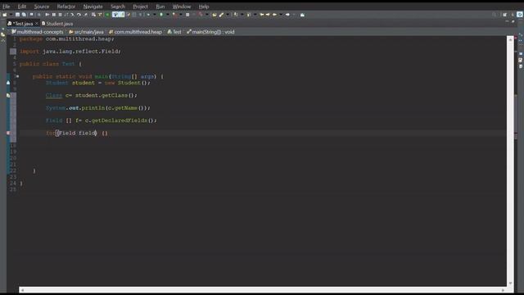Open the Run menu
This screenshot has height=295, width=524.
[x=160, y=7]
